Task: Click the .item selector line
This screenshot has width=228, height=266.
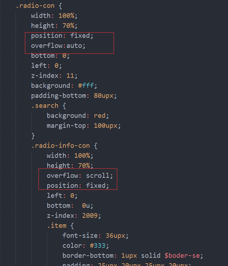Action: 60,225
